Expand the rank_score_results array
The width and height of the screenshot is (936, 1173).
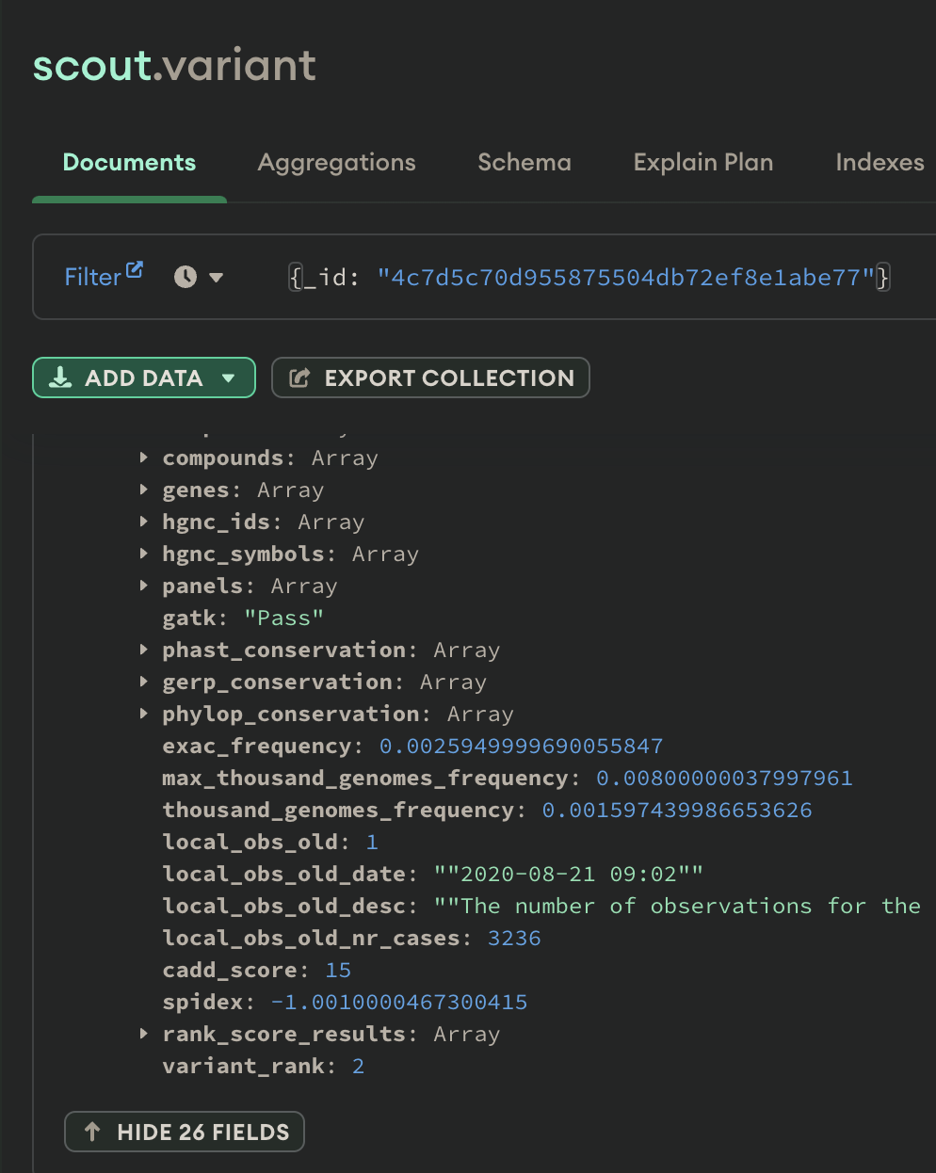(x=143, y=1034)
